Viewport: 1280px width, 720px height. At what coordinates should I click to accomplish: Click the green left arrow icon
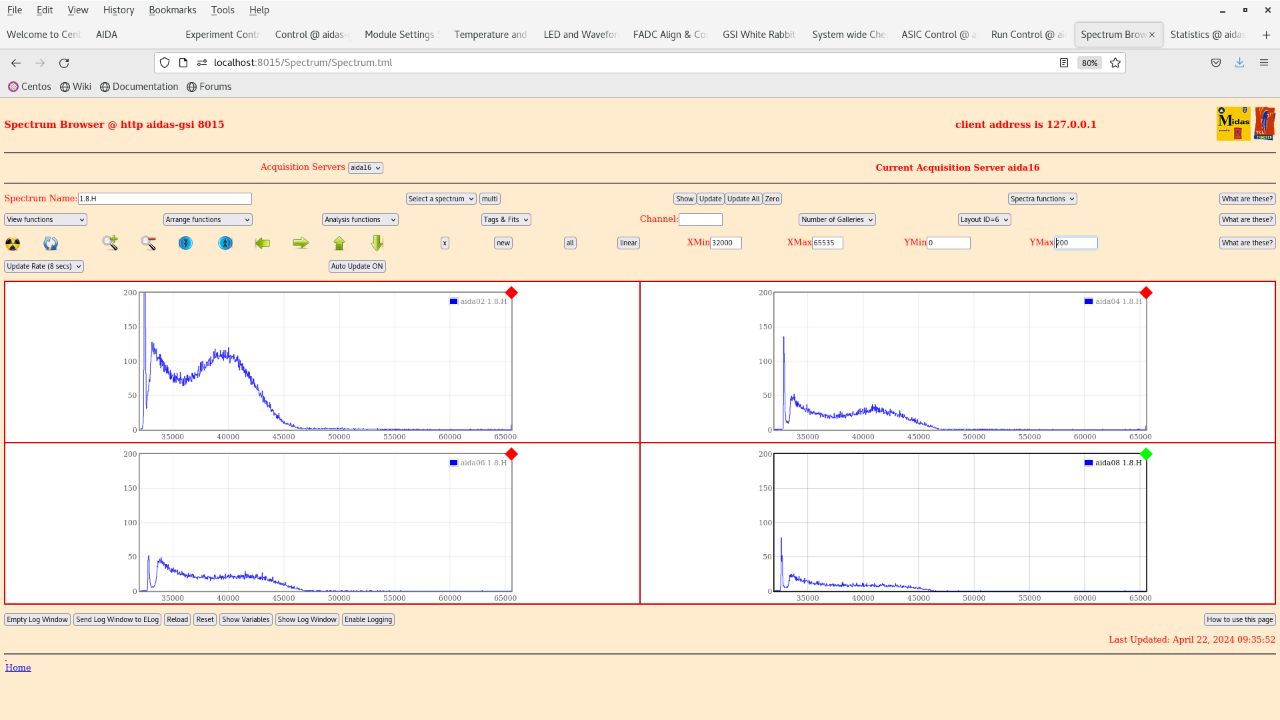(263, 243)
